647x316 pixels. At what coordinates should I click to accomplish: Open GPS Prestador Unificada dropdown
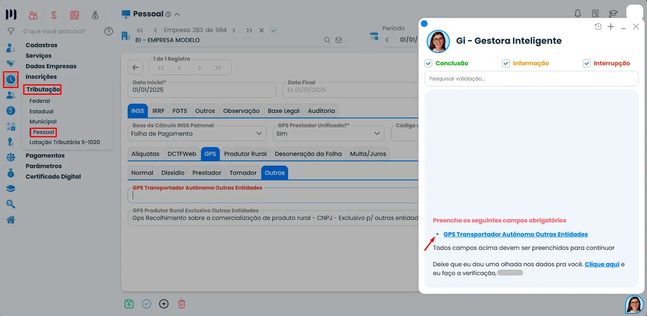tap(329, 133)
